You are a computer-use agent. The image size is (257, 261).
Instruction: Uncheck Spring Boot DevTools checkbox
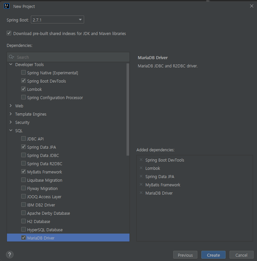pos(24,81)
